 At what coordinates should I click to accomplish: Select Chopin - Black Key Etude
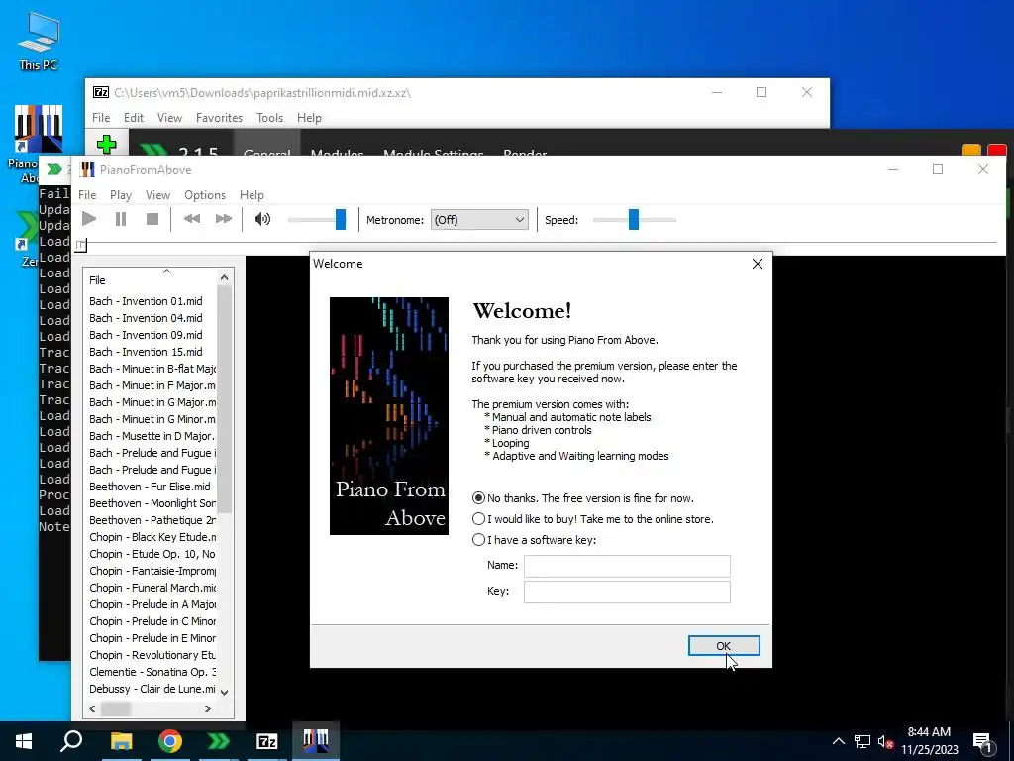(x=152, y=536)
